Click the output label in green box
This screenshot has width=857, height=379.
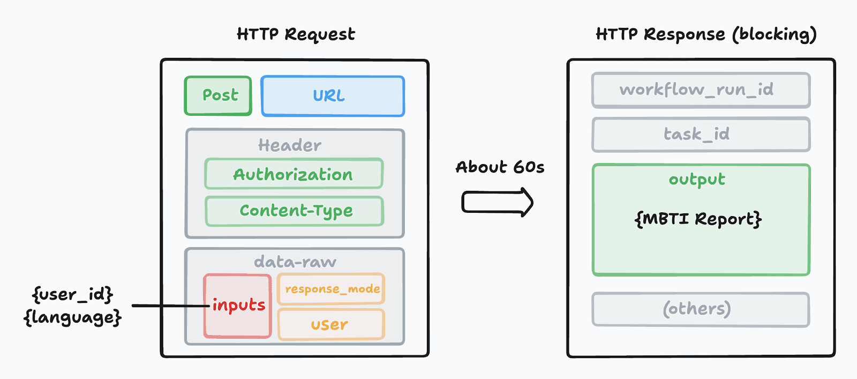pyautogui.click(x=697, y=180)
